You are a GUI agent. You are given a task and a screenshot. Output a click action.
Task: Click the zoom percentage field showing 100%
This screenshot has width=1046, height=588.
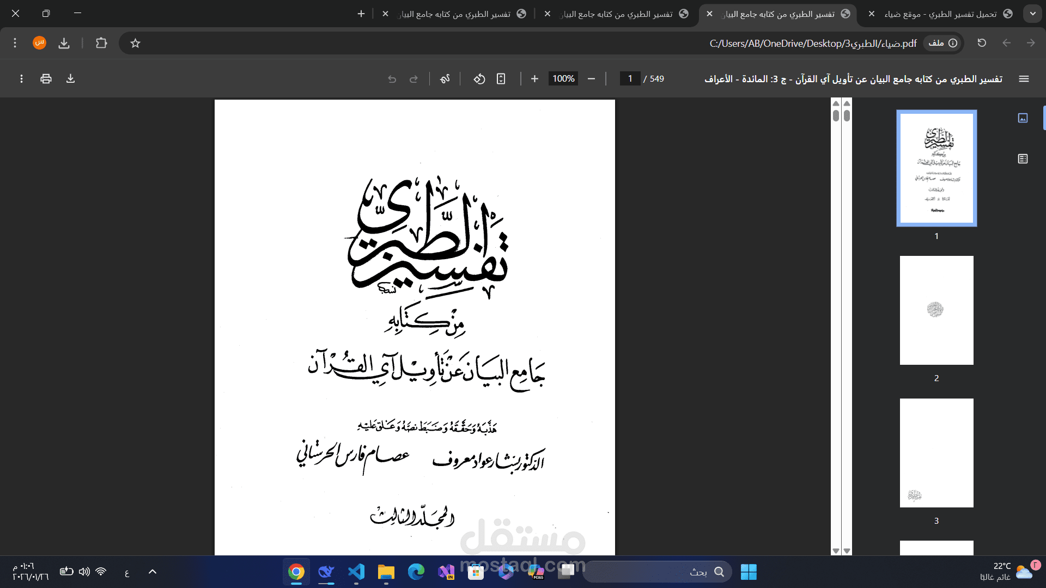click(x=563, y=79)
